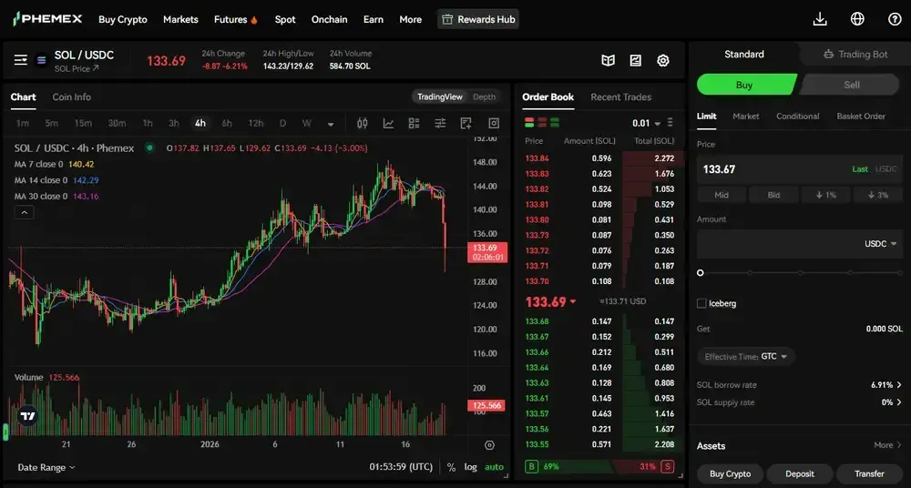Click the TradingView logo on chart
911x488 pixels.
[x=27, y=416]
